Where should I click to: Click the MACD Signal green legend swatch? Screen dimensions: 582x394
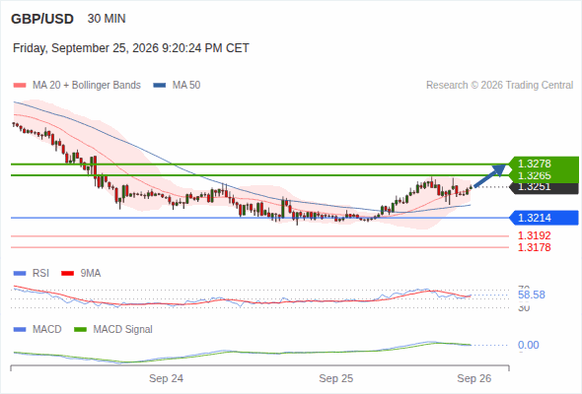tap(80, 330)
